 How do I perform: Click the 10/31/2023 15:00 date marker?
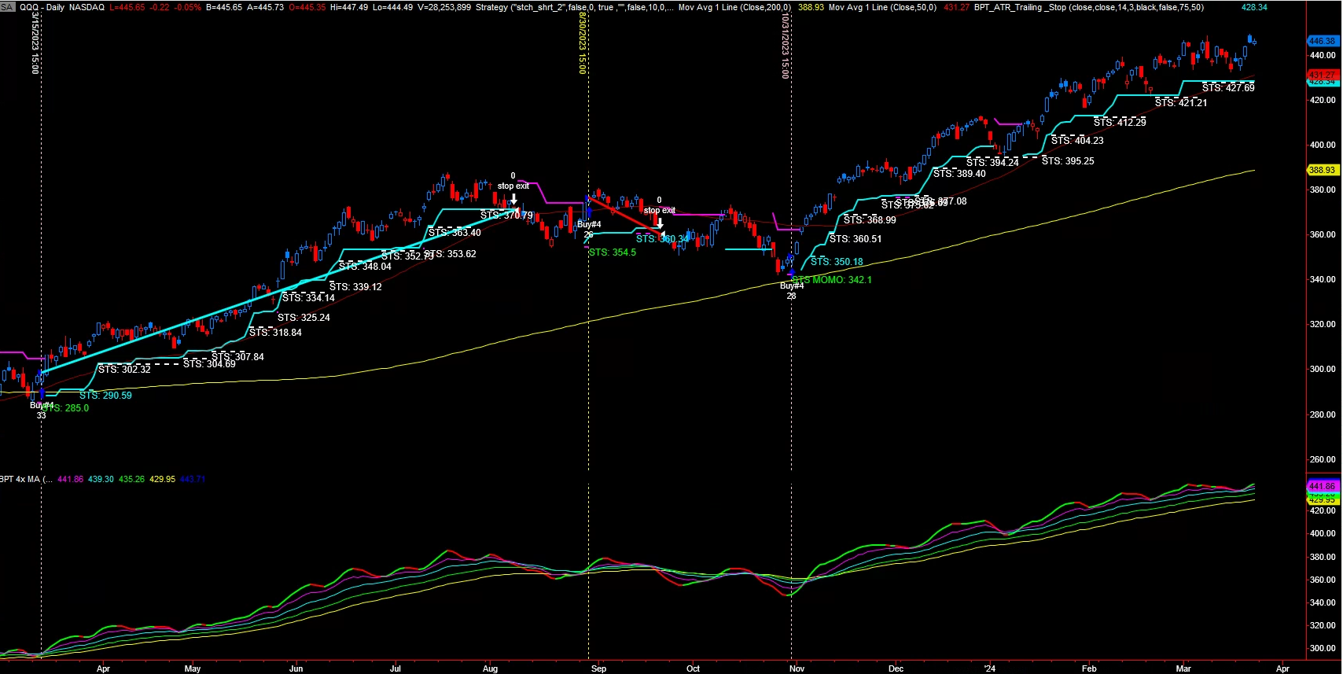(785, 46)
